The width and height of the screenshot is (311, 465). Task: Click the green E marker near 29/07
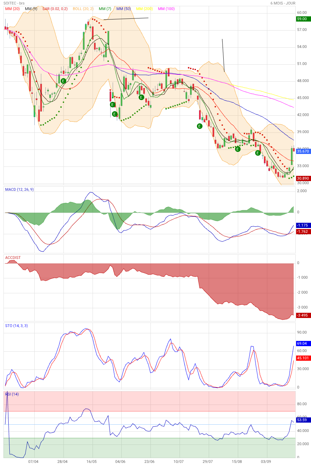click(200, 126)
